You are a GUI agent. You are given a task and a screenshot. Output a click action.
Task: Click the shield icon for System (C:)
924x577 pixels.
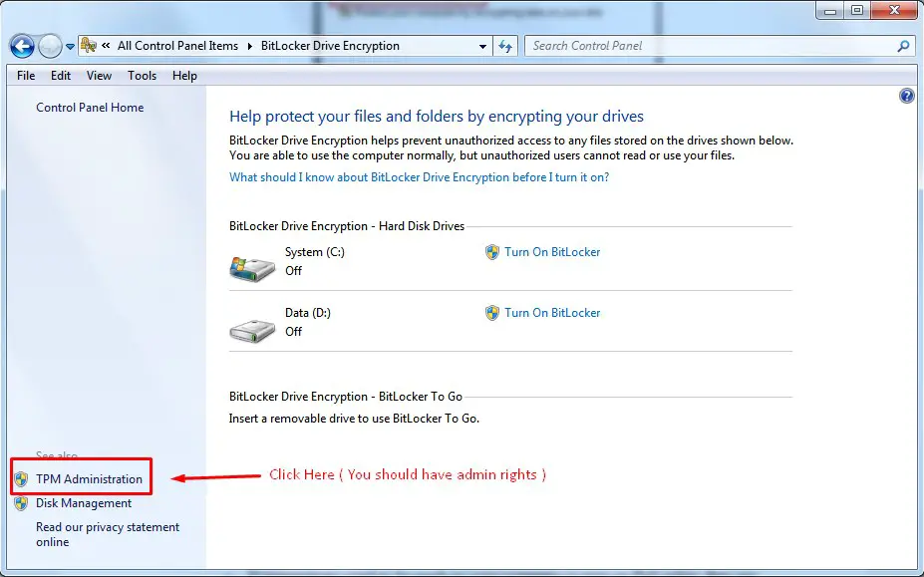coord(492,252)
